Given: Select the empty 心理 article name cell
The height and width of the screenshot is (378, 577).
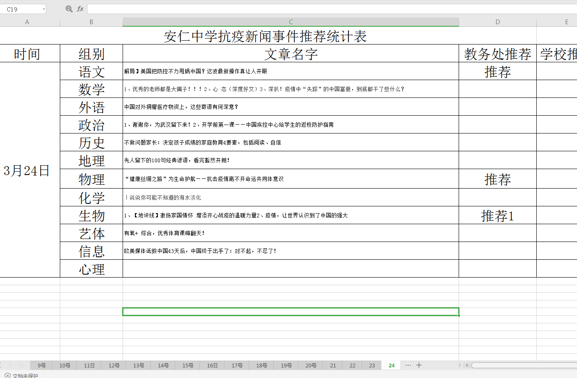Looking at the screenshot, I should tap(291, 269).
